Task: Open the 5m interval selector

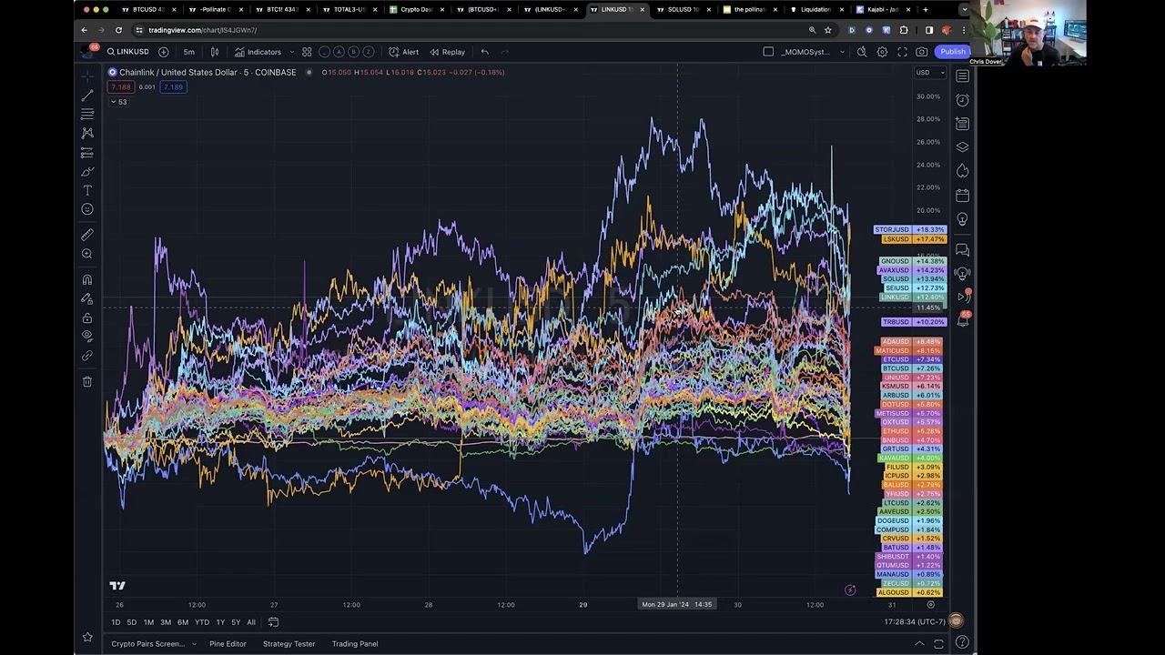Action: point(188,52)
